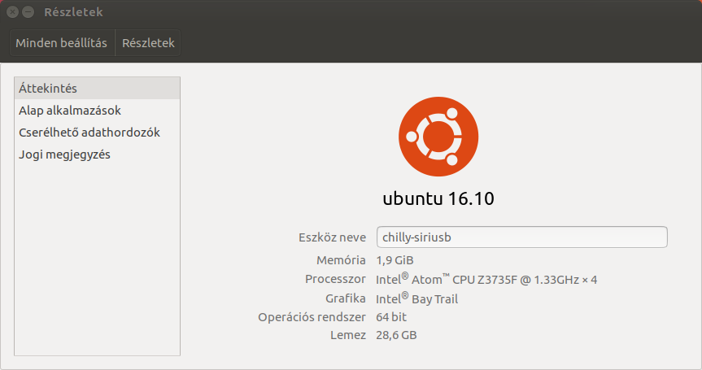Close the Részletek window
Viewport: 702px width, 370px height.
click(x=12, y=12)
